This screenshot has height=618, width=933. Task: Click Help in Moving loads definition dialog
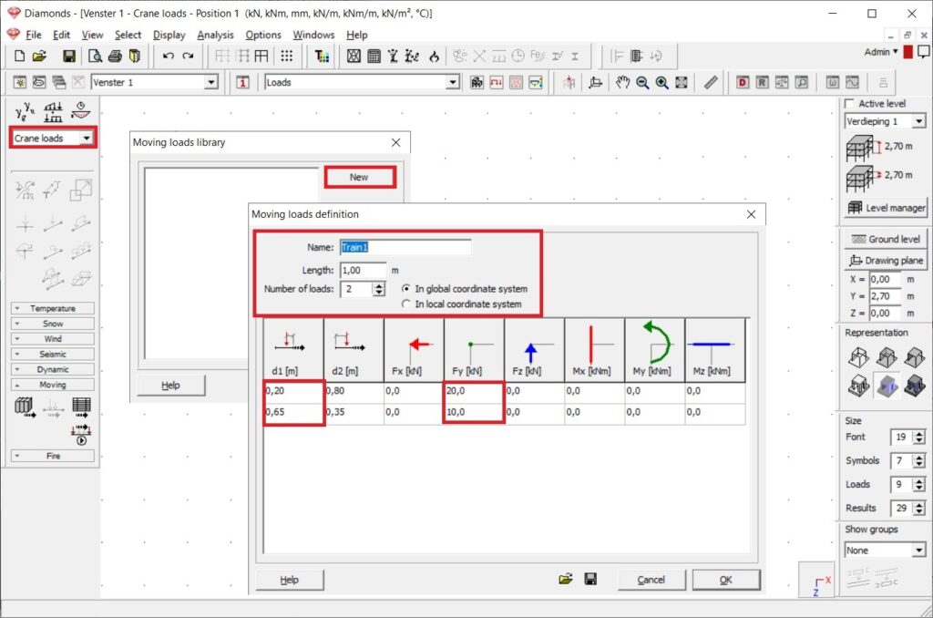(289, 580)
